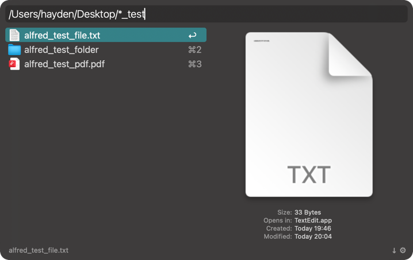
Task: Select the alfred_test_file.txt result name
Action: coord(62,36)
